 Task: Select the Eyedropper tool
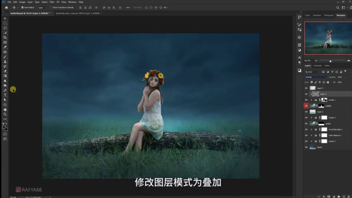(5, 47)
